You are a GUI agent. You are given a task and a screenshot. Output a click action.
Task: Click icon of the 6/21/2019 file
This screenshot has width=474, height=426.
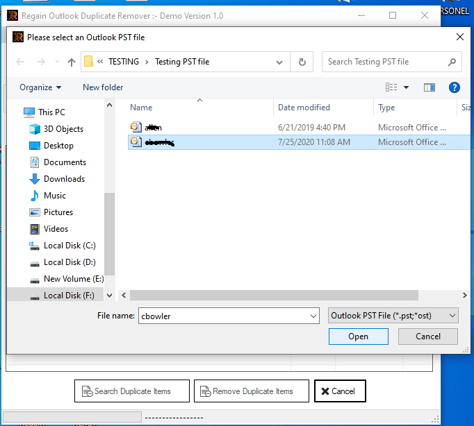click(136, 127)
